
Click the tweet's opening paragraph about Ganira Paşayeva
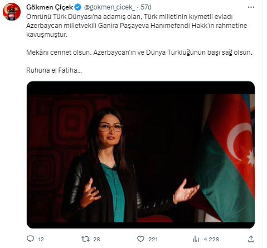[137, 26]
